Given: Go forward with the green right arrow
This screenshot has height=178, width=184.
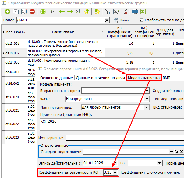Looking at the screenshot, I should pyautogui.click(x=70, y=12).
